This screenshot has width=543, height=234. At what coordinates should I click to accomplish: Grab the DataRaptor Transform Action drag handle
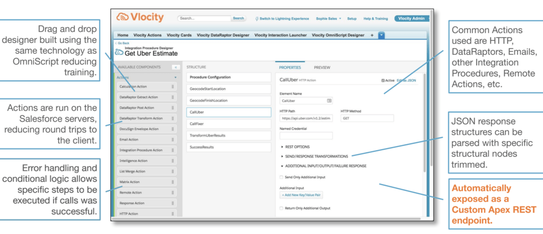[x=172, y=118]
